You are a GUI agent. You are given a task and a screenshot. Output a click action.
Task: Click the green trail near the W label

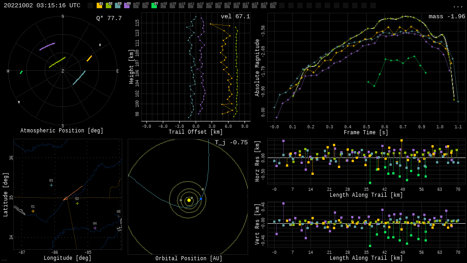click(x=21, y=72)
